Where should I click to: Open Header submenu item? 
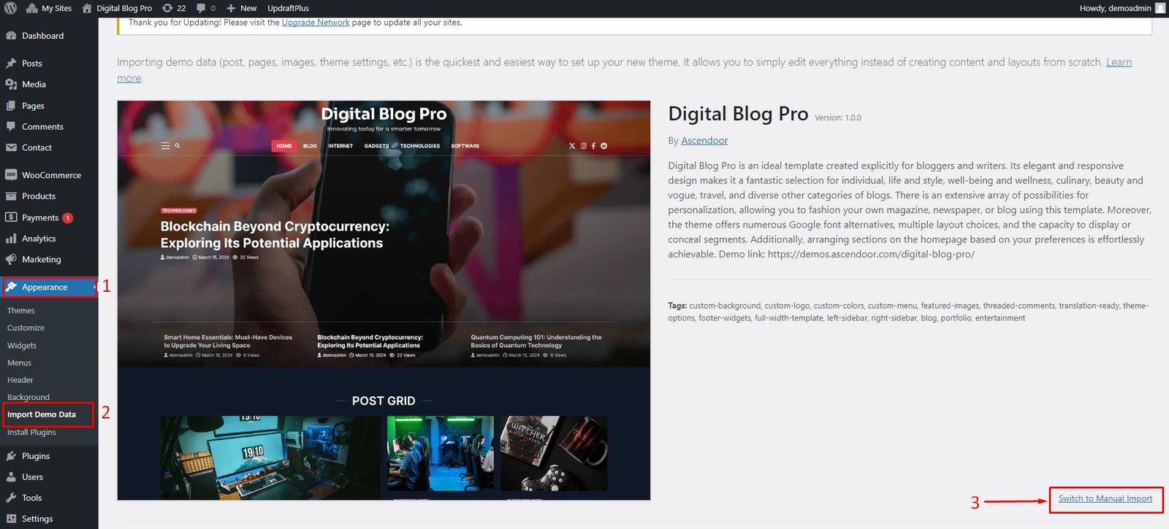(20, 380)
